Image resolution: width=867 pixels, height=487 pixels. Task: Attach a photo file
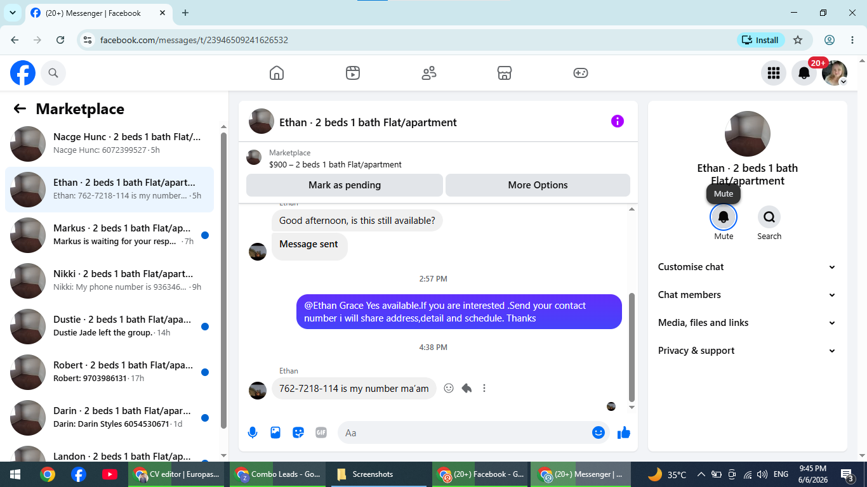pos(275,432)
